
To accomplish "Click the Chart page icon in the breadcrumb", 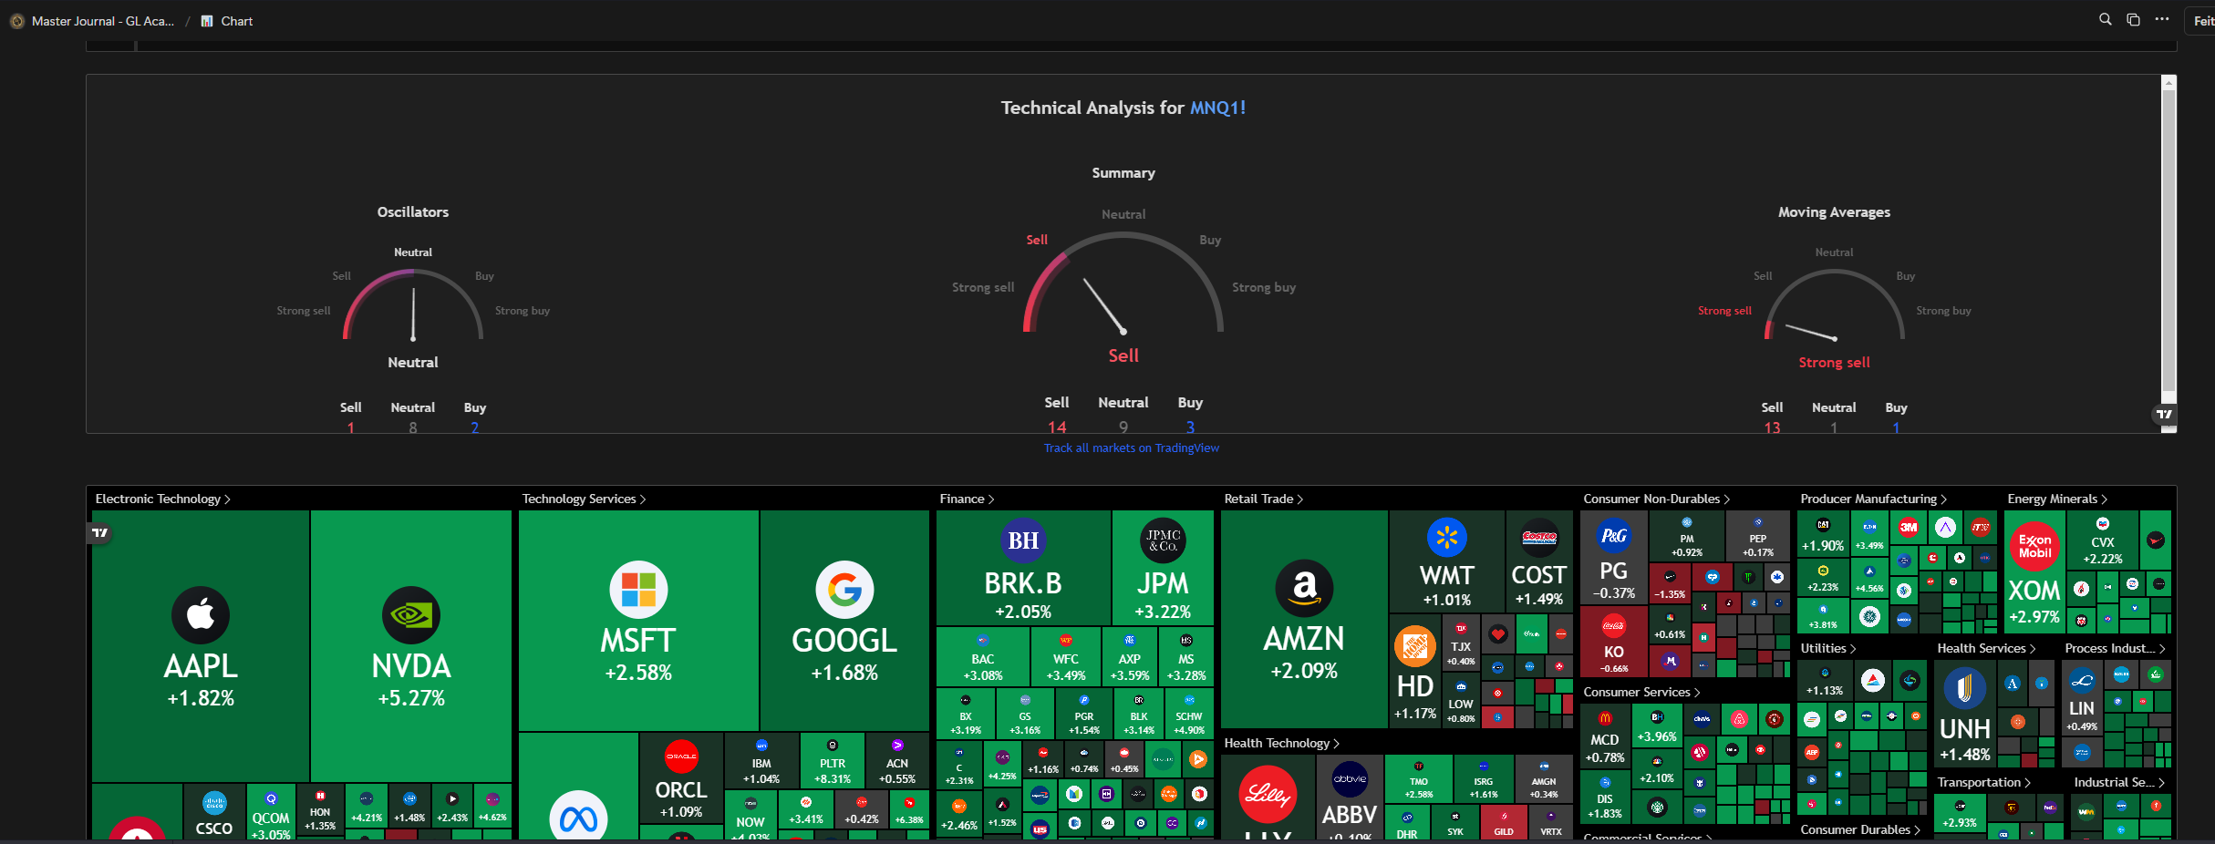I will click(207, 21).
